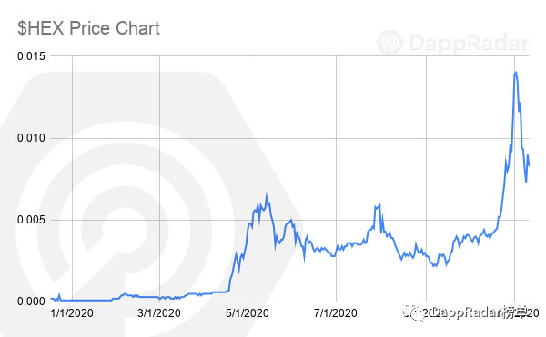The height and width of the screenshot is (337, 546).
Task: Click the WeChat icon in bottom watermark
Action: coord(416,313)
